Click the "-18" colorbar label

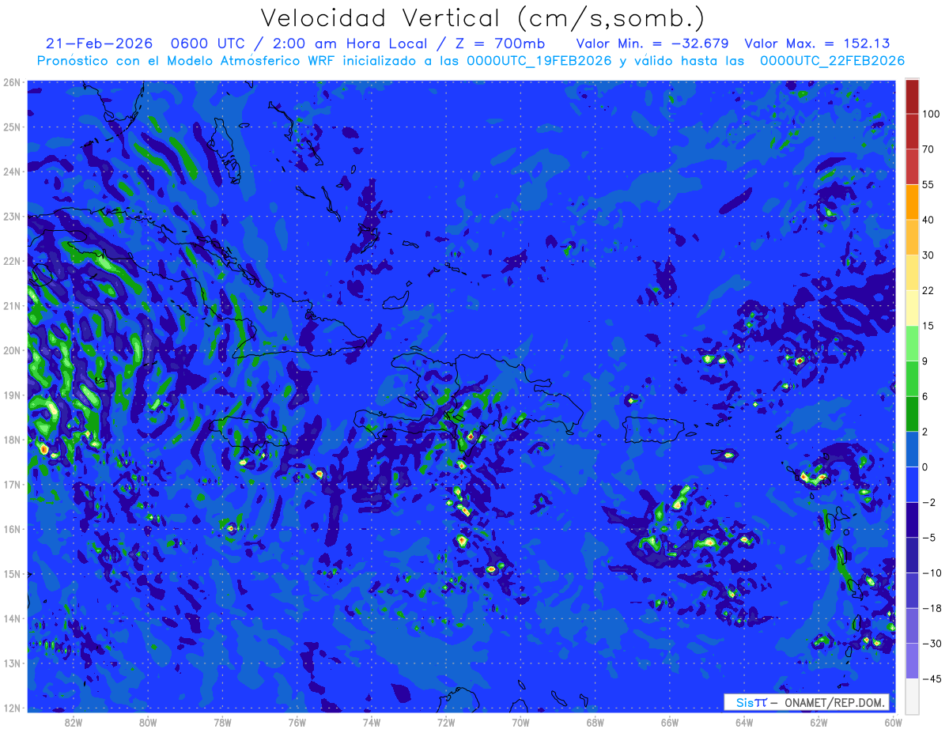click(932, 608)
